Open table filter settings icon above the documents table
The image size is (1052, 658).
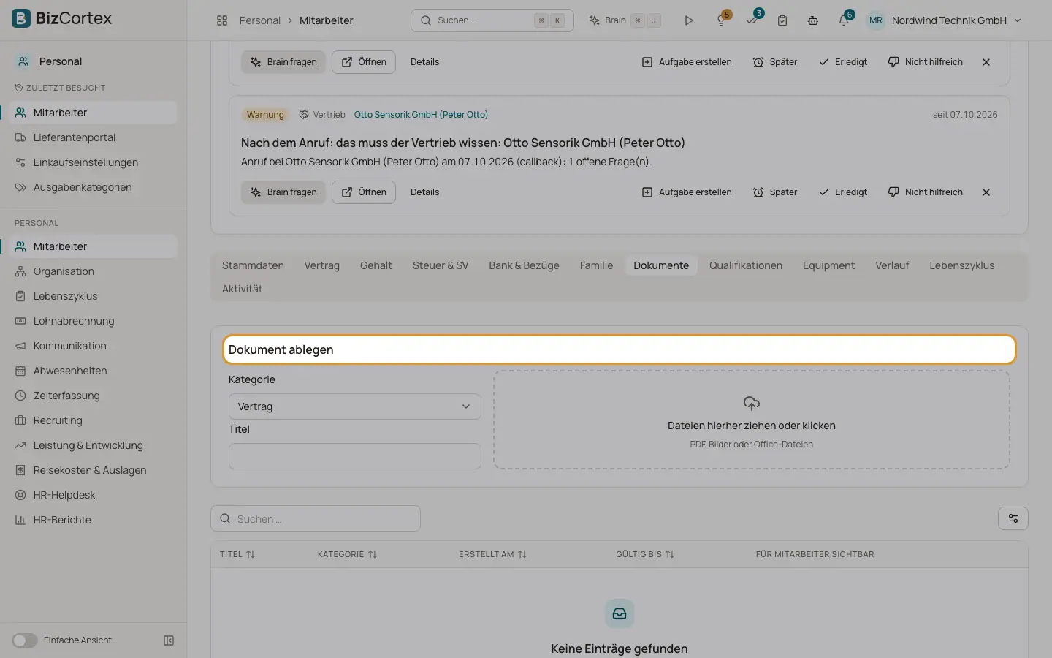point(1013,518)
